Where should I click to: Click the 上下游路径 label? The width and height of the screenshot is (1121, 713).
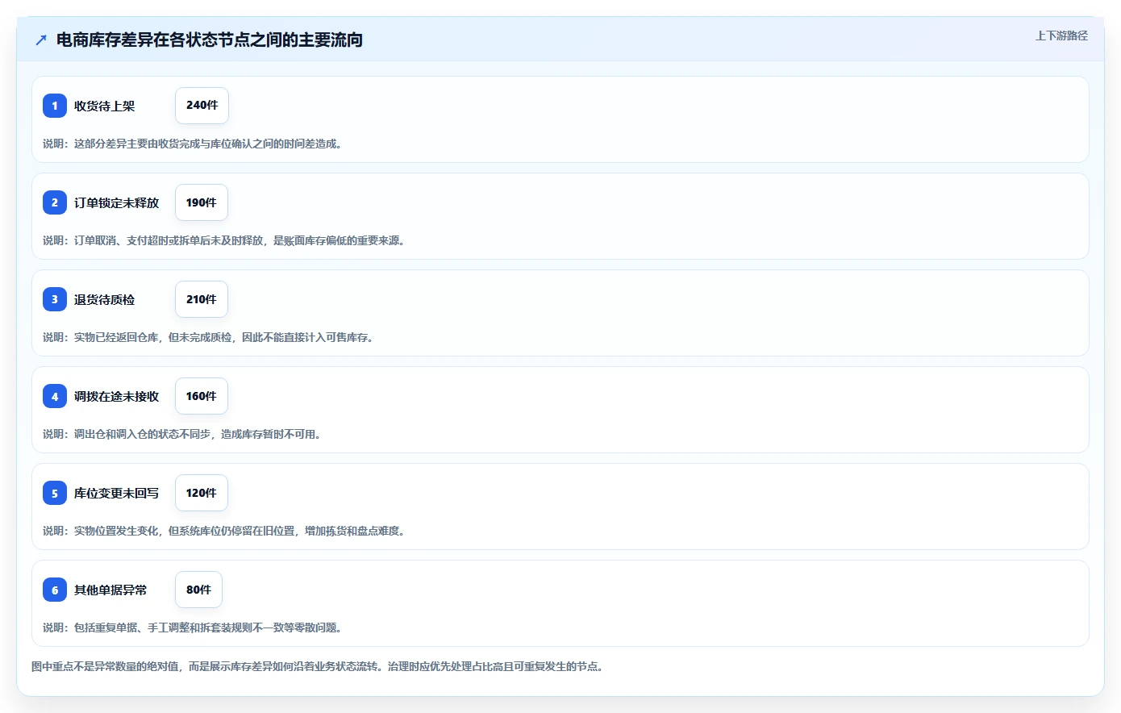pos(1061,35)
